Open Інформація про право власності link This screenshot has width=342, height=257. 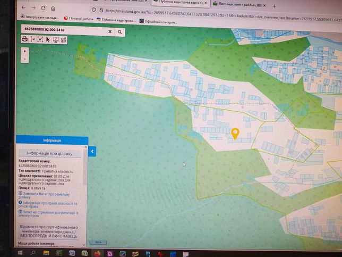point(48,204)
